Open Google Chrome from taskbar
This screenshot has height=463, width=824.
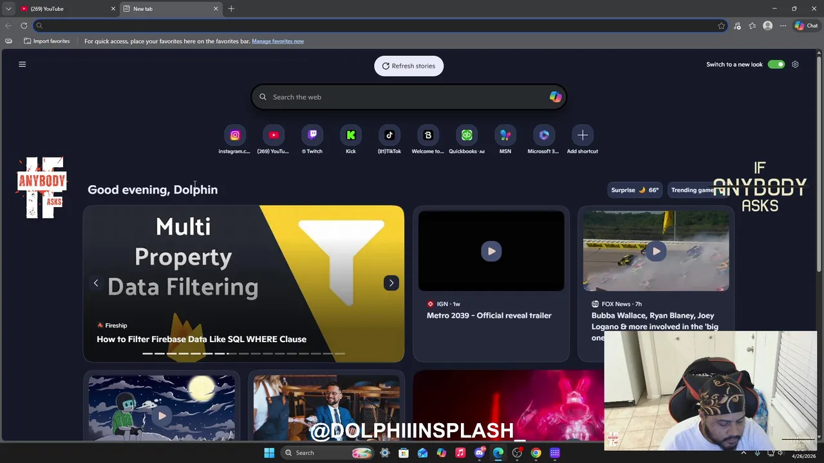[x=536, y=453]
